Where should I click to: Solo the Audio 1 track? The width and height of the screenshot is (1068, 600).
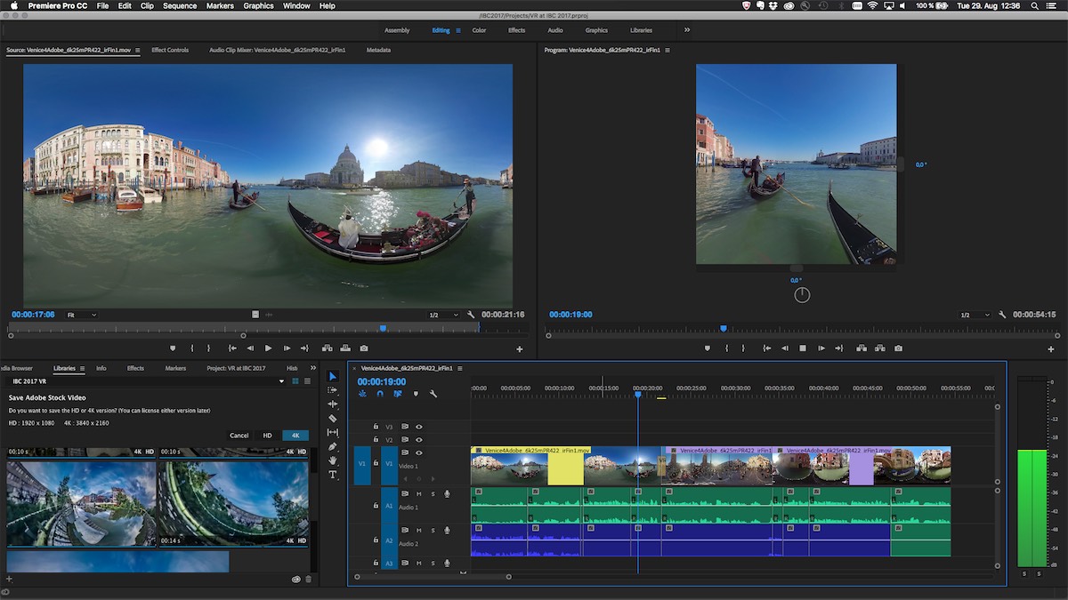click(x=433, y=494)
